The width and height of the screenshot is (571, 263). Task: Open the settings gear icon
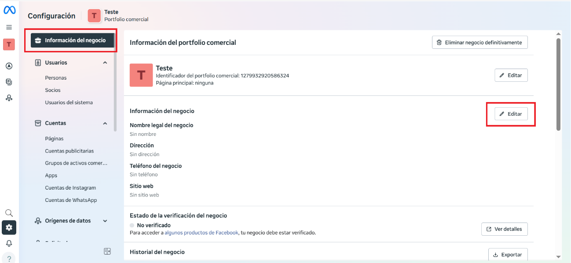click(x=9, y=228)
